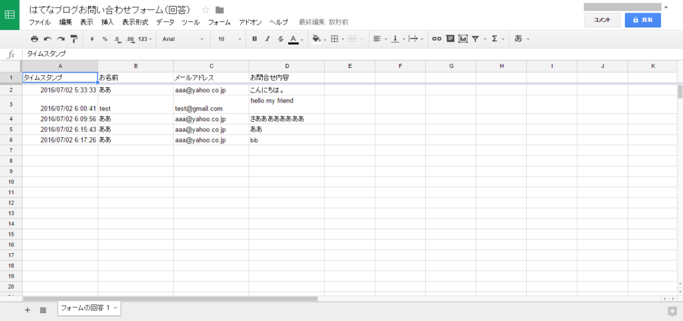Screen dimensions: 683x321
Task: Open the ヘルプ menu
Action: tap(278, 22)
